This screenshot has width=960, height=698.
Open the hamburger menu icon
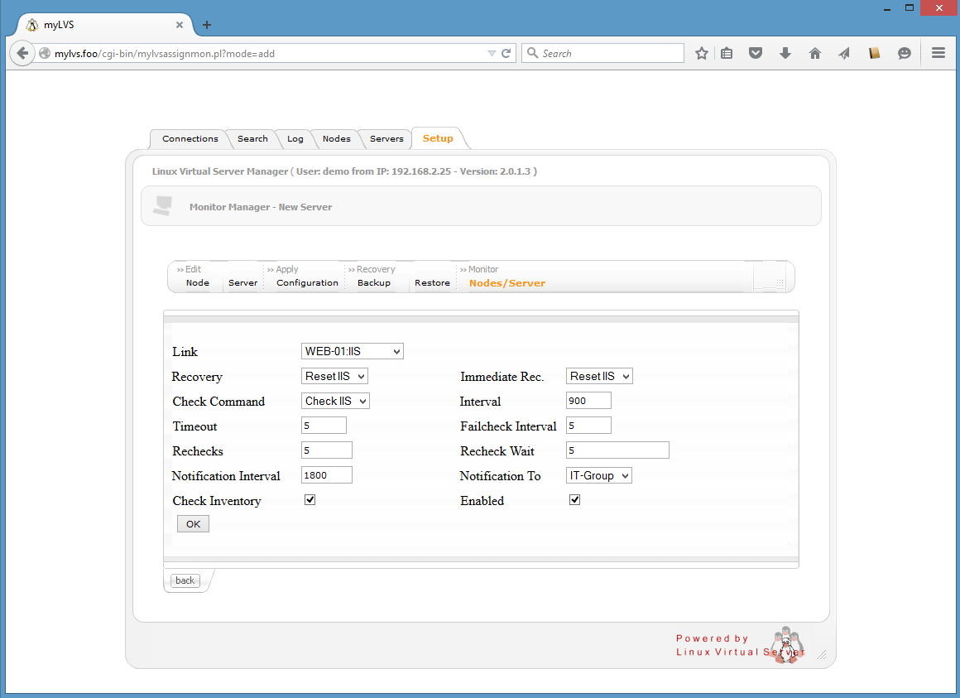pyautogui.click(x=938, y=53)
